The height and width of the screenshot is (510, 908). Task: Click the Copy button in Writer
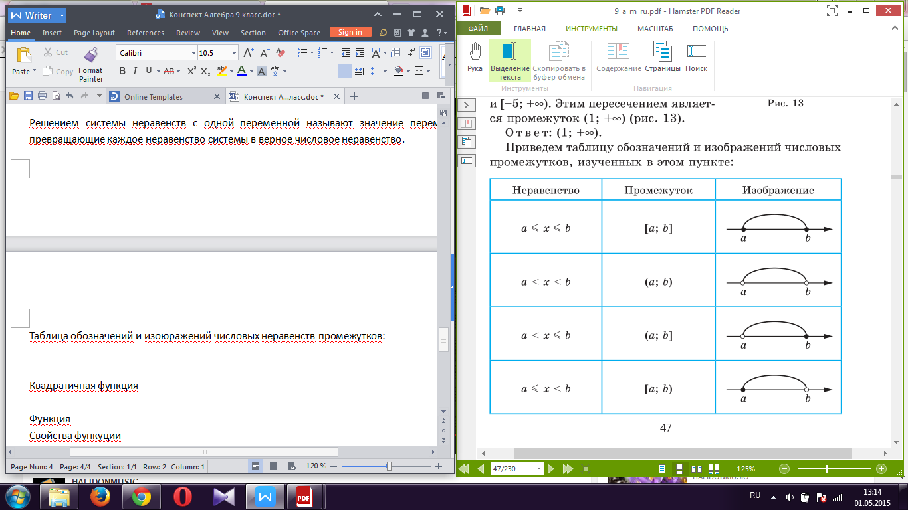[58, 71]
